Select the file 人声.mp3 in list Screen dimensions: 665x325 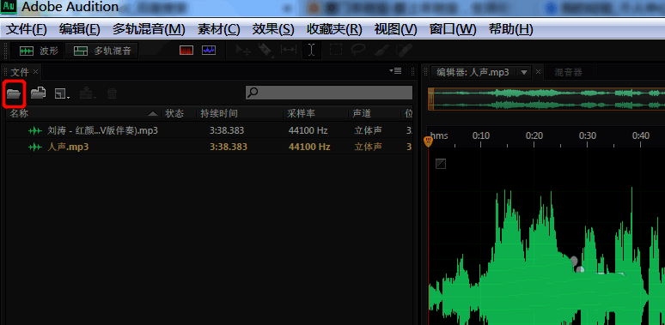click(x=68, y=147)
